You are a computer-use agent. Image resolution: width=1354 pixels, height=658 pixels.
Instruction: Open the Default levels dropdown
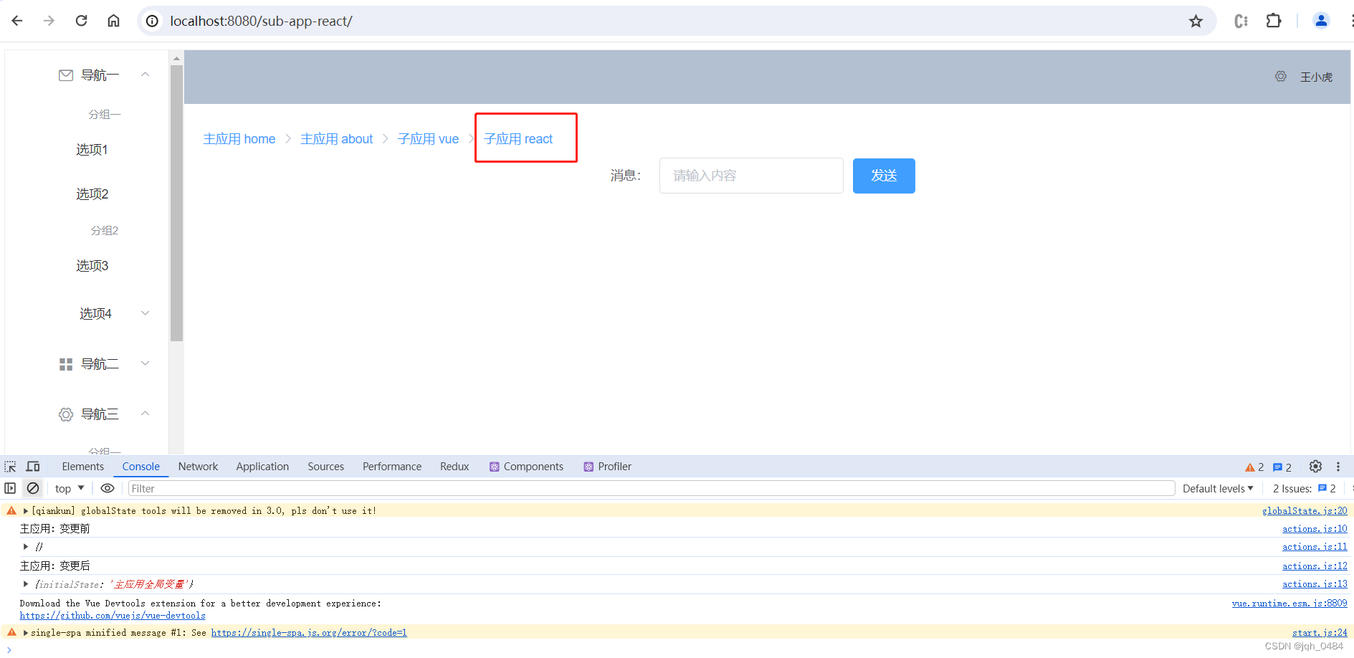pos(1217,488)
